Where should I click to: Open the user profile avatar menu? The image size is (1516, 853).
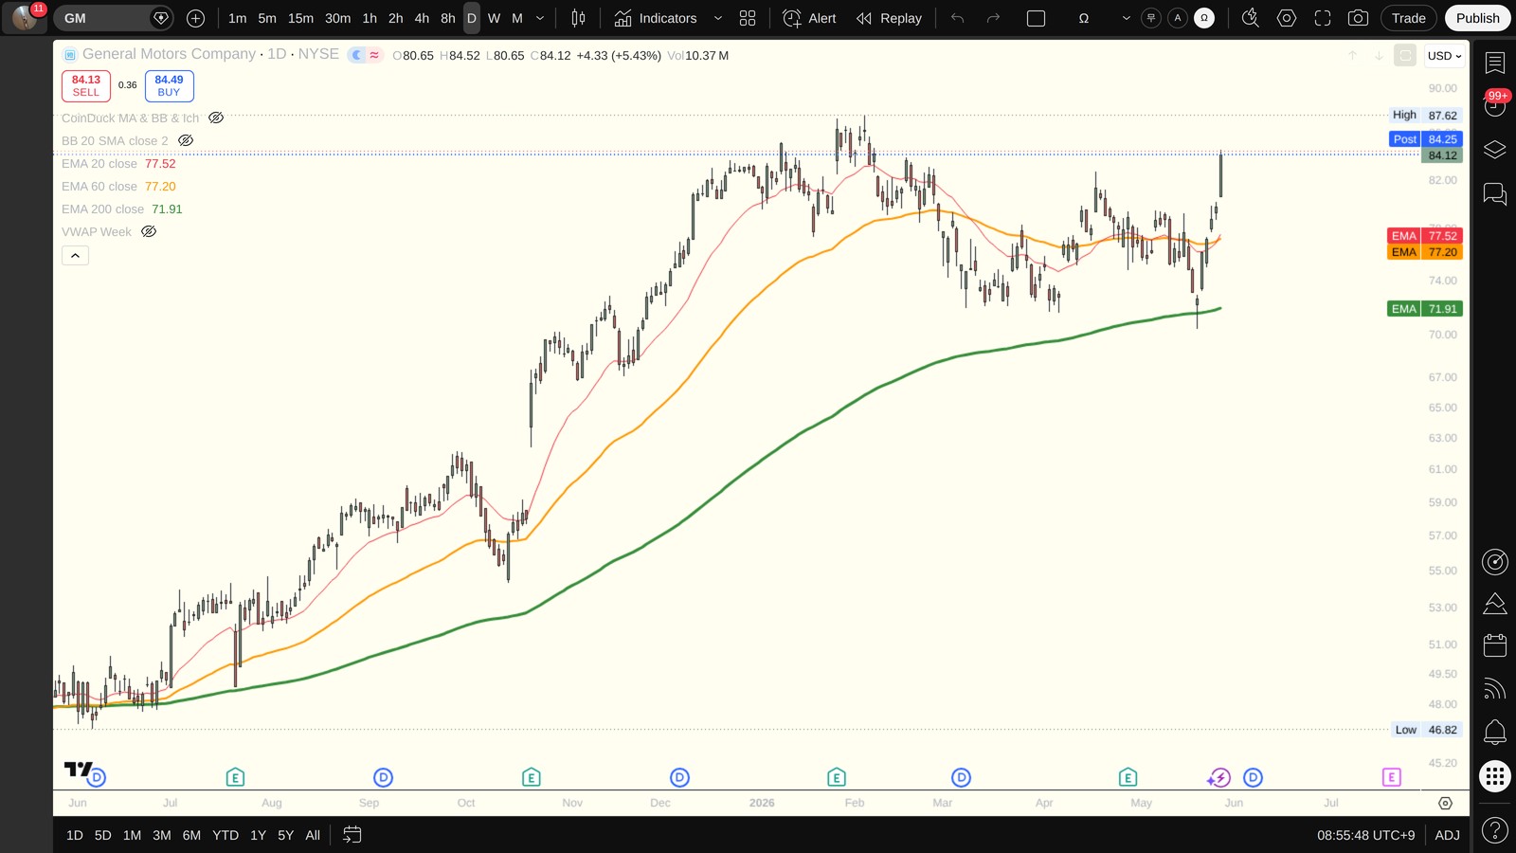point(25,18)
